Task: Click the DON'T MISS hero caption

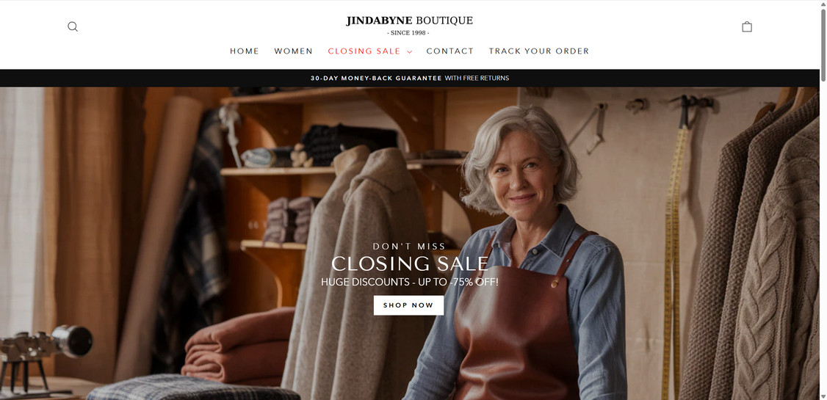Action: [x=409, y=246]
